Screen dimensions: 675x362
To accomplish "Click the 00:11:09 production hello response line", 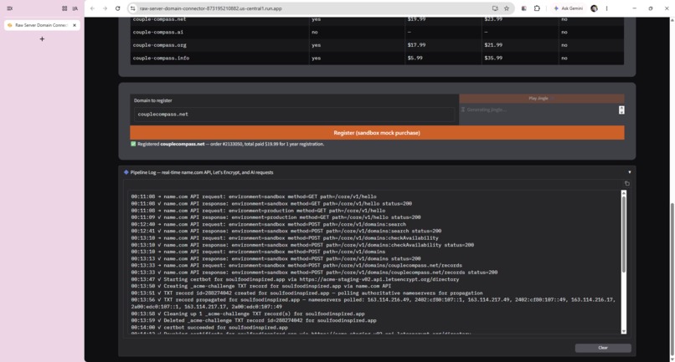I will click(276, 217).
